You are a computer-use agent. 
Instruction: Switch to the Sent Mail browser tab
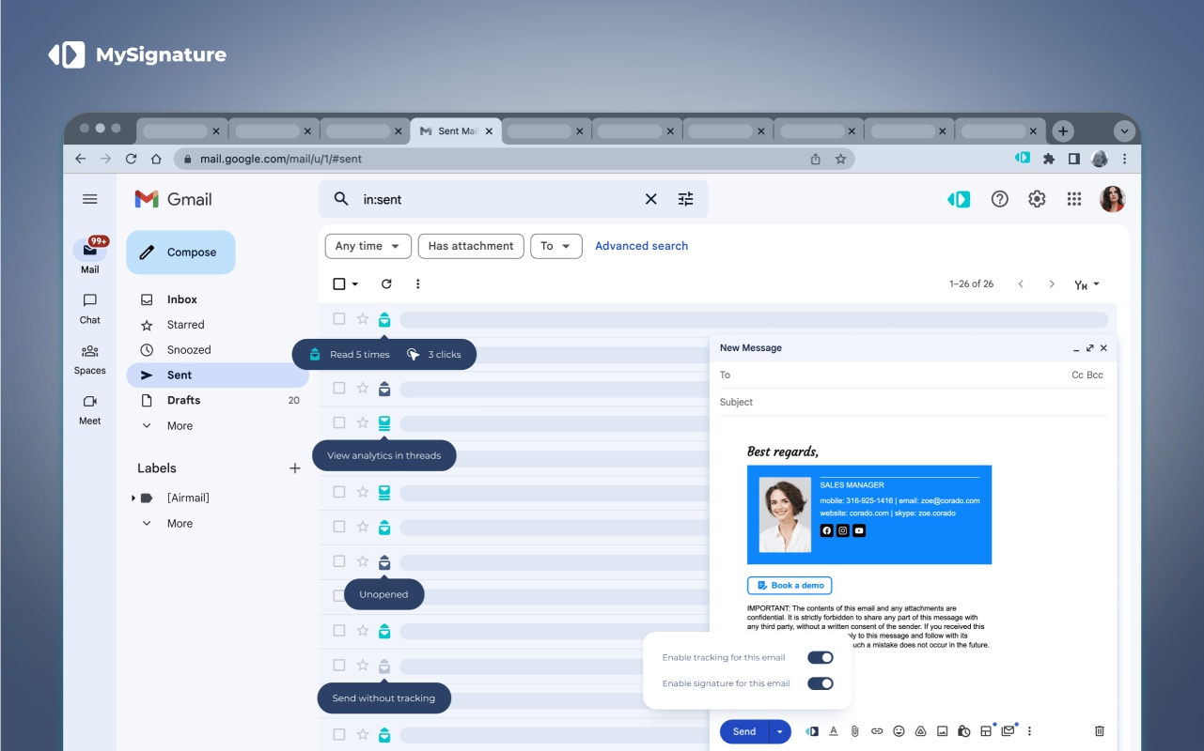(x=457, y=131)
